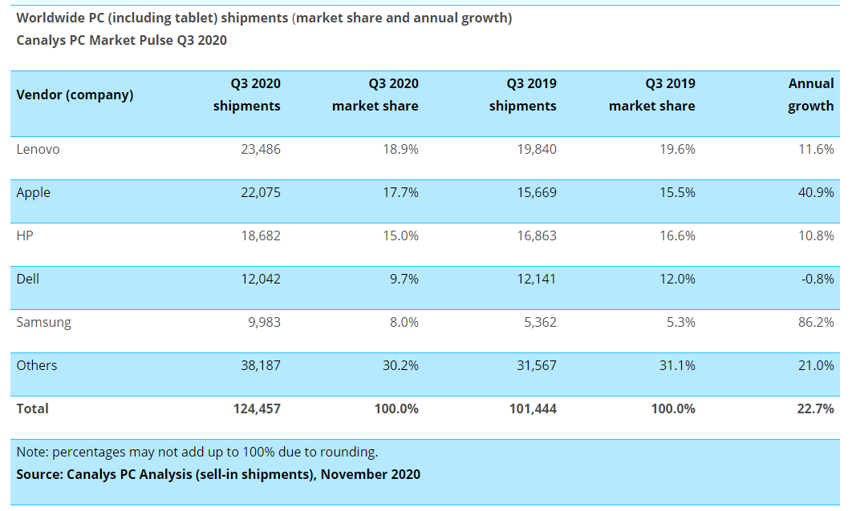The height and width of the screenshot is (511, 852).
Task: Select the Total row label
Action: pyautogui.click(x=33, y=408)
